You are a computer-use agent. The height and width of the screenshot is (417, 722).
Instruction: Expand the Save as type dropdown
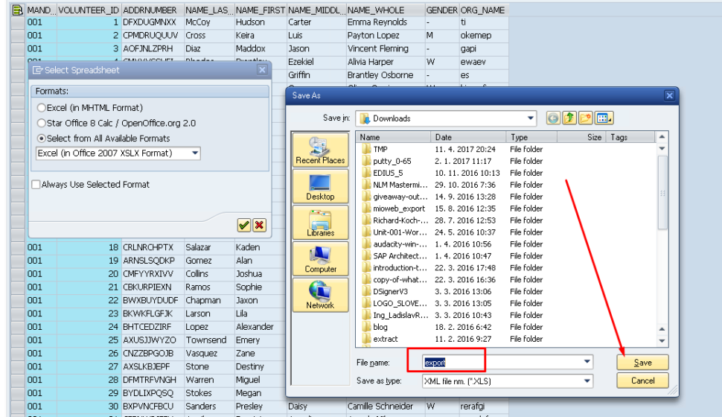(x=587, y=381)
